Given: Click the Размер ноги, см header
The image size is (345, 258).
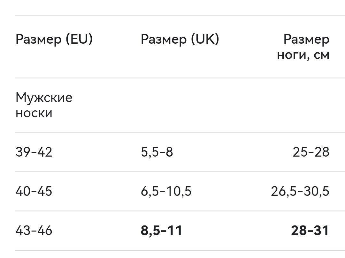Looking at the screenshot, I should [x=303, y=47].
